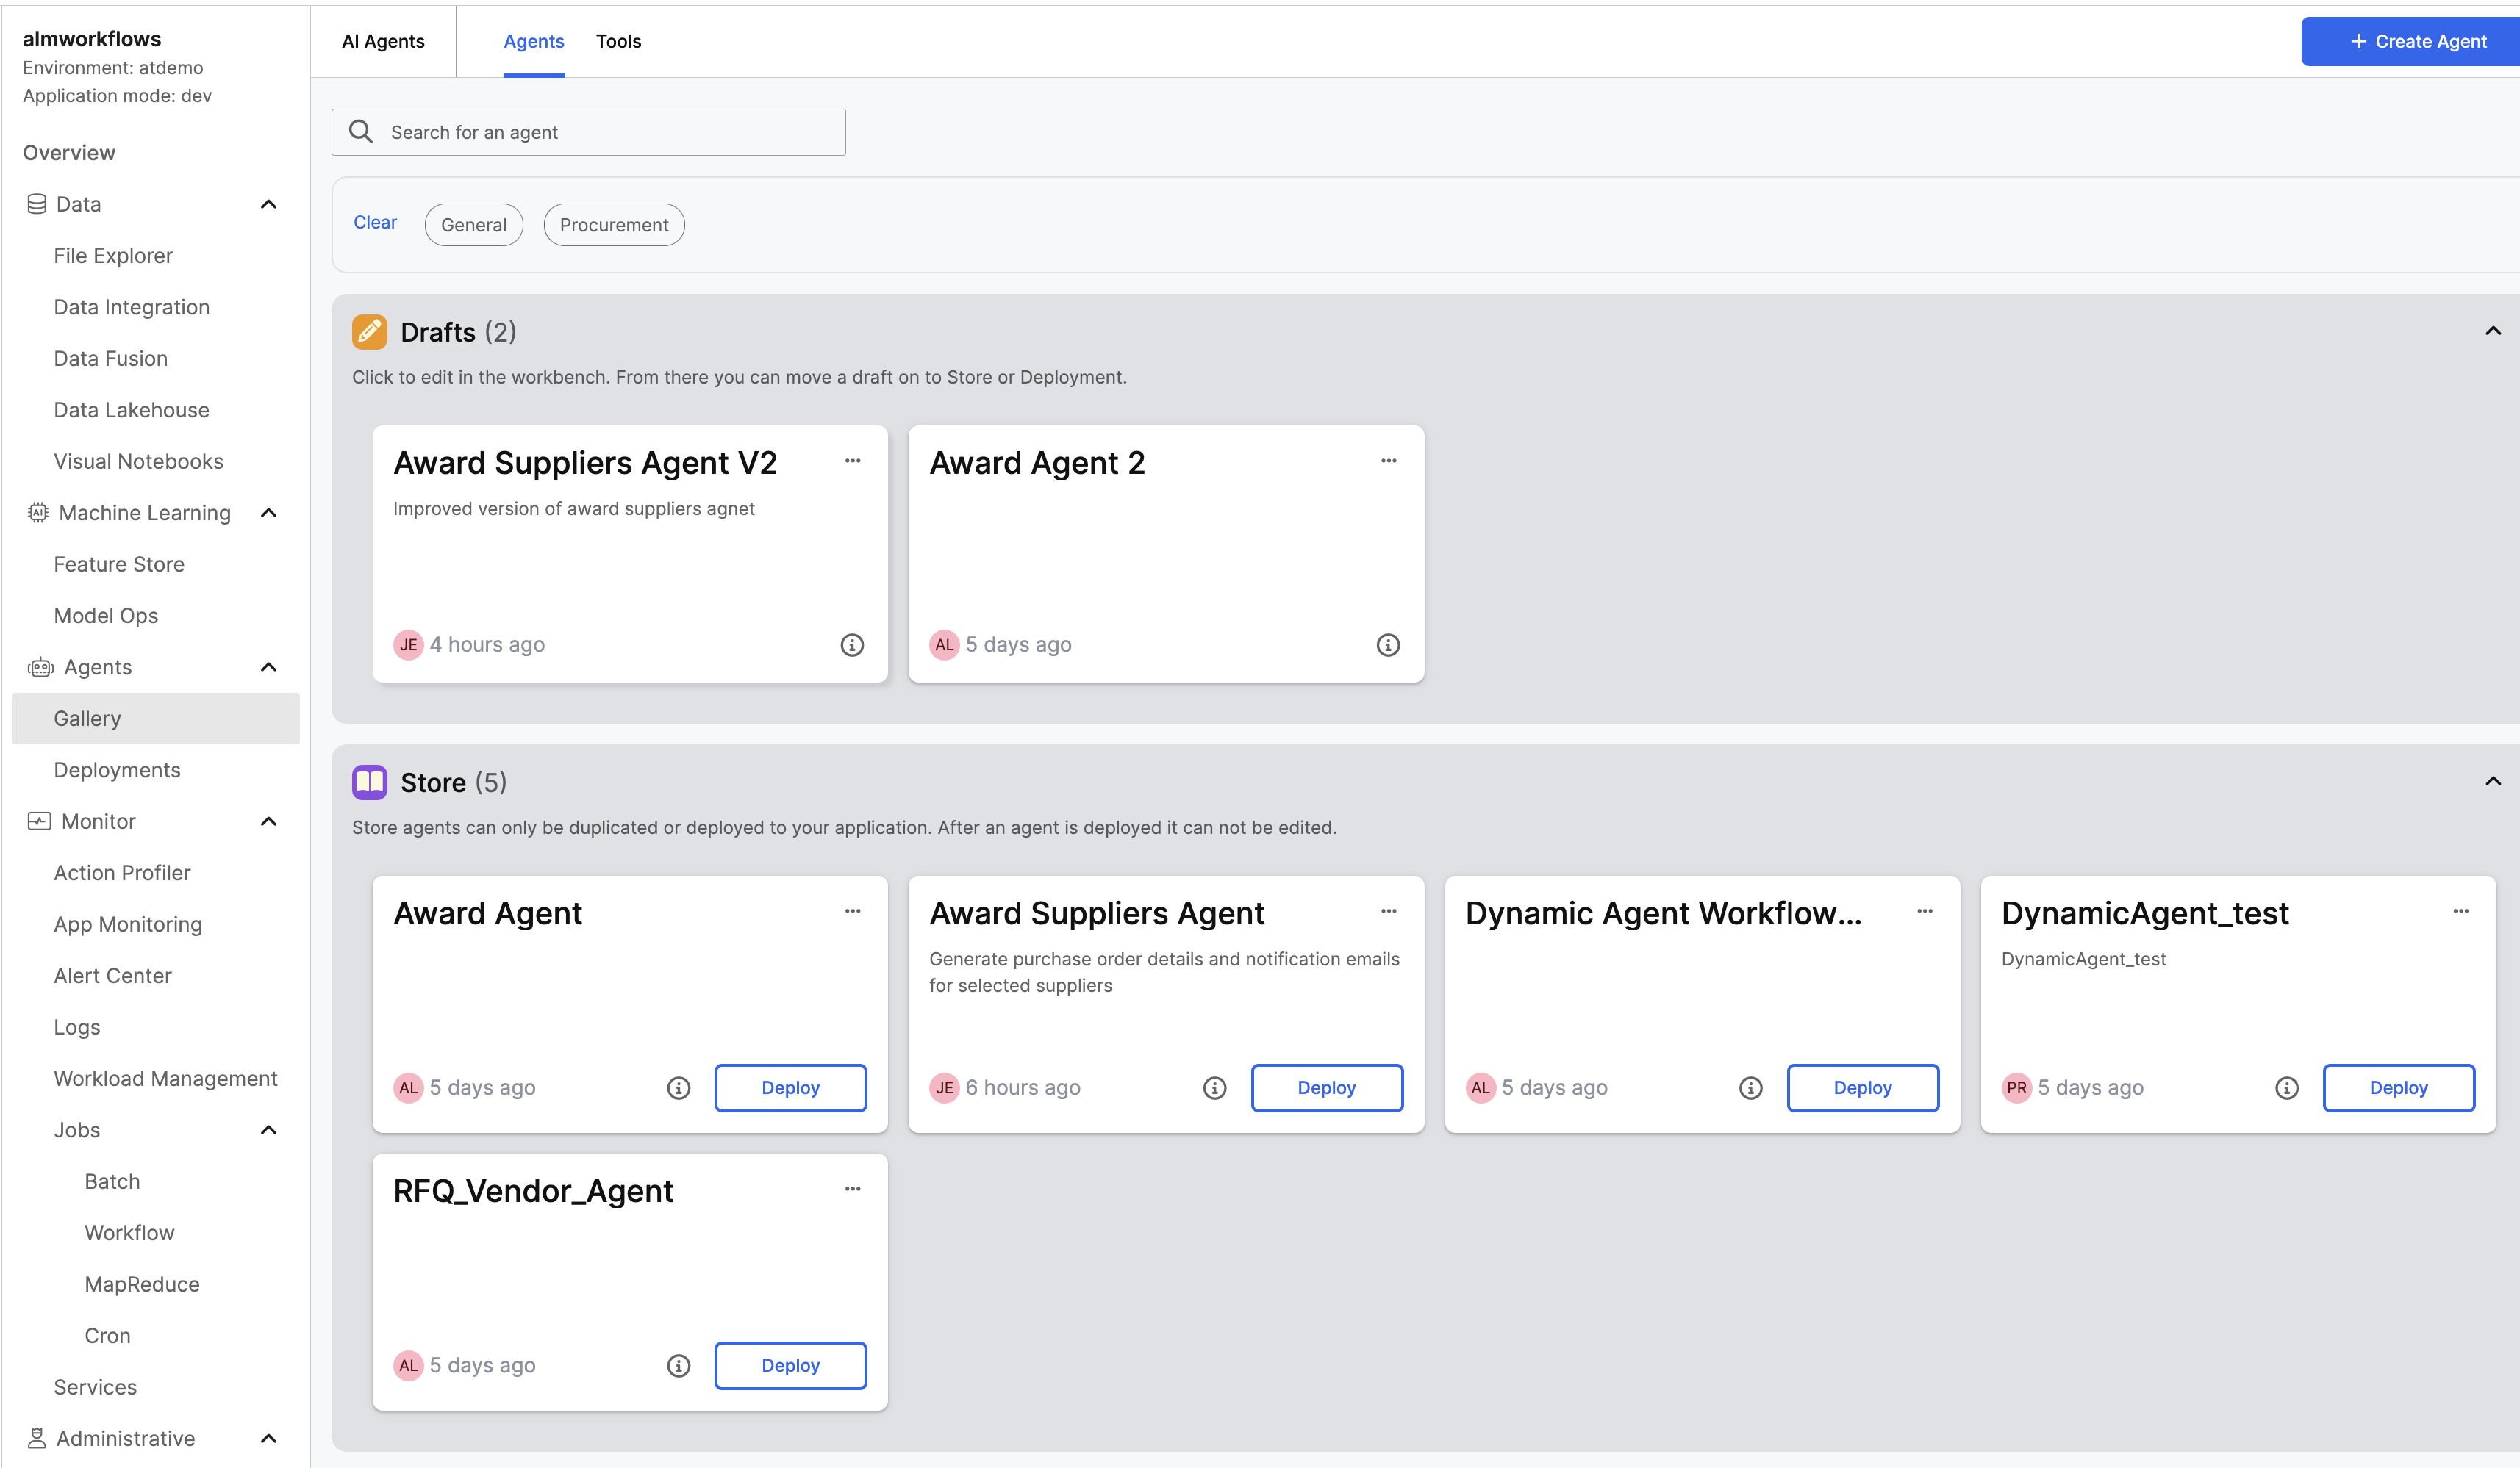Open more options on Award Suppliers Agent store card
2520x1468 pixels.
[1388, 910]
